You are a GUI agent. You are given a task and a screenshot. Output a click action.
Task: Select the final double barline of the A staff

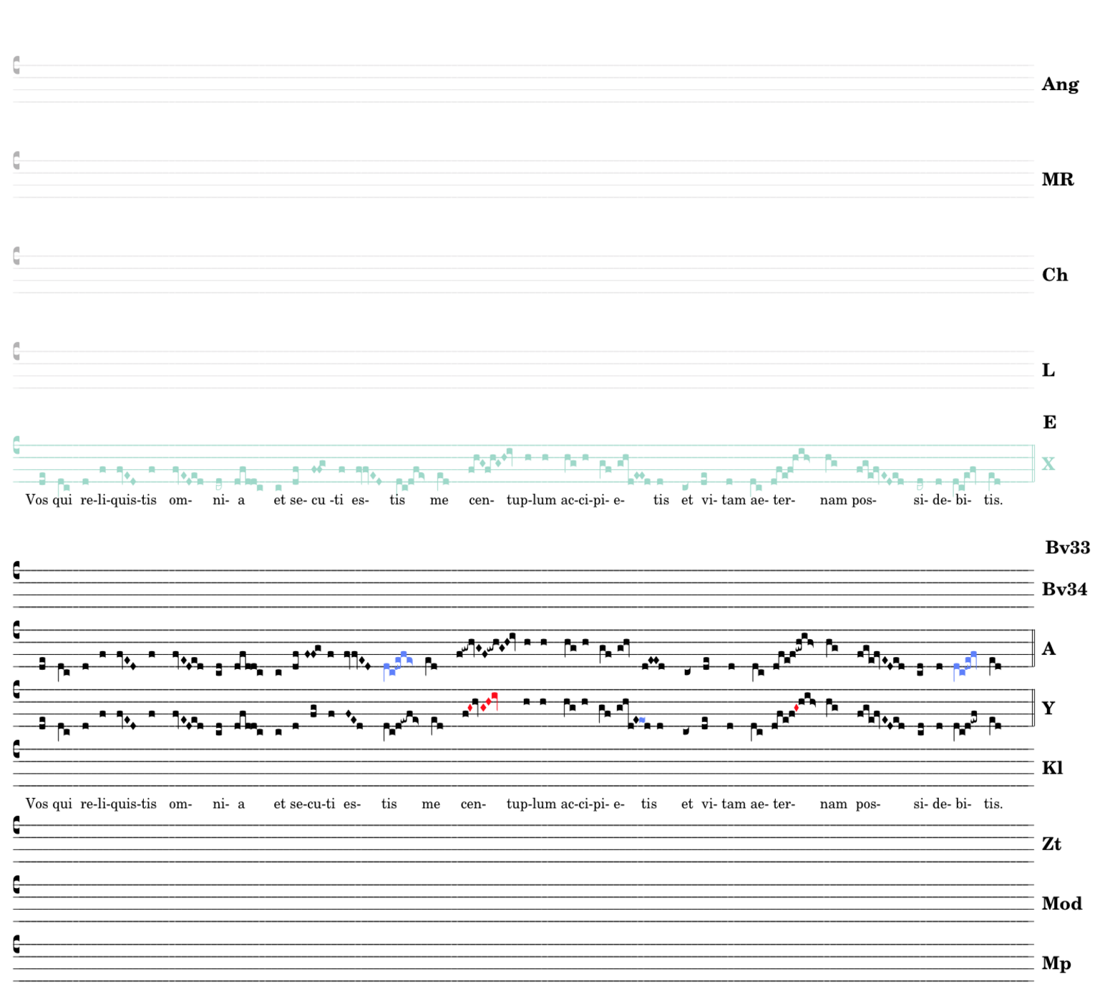click(1033, 648)
